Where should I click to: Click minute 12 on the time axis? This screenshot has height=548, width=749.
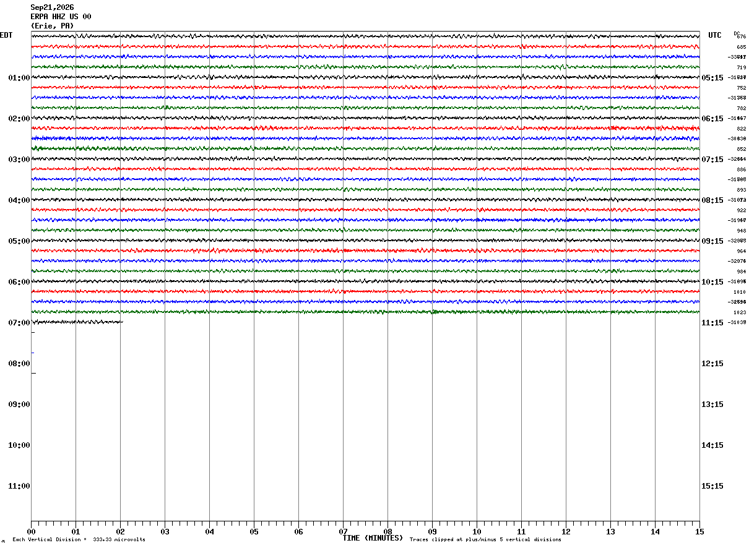point(566,531)
